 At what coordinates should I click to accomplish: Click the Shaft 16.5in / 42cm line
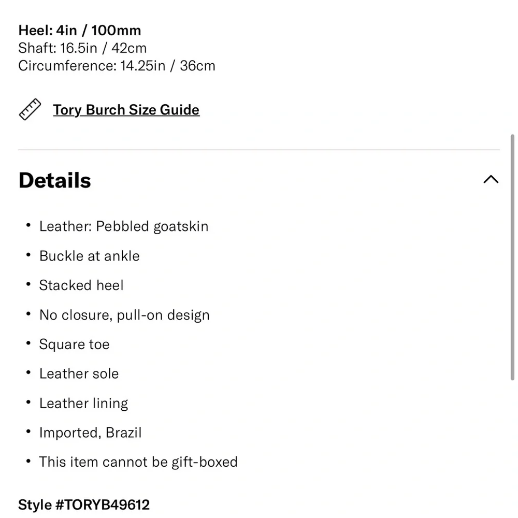(82, 48)
